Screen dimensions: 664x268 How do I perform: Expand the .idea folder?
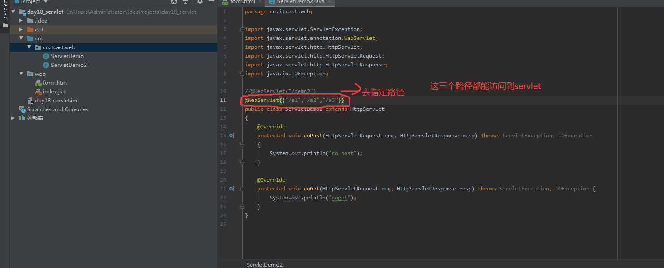(21, 21)
